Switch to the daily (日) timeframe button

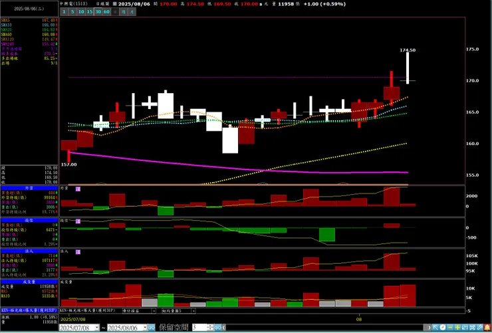click(115, 11)
